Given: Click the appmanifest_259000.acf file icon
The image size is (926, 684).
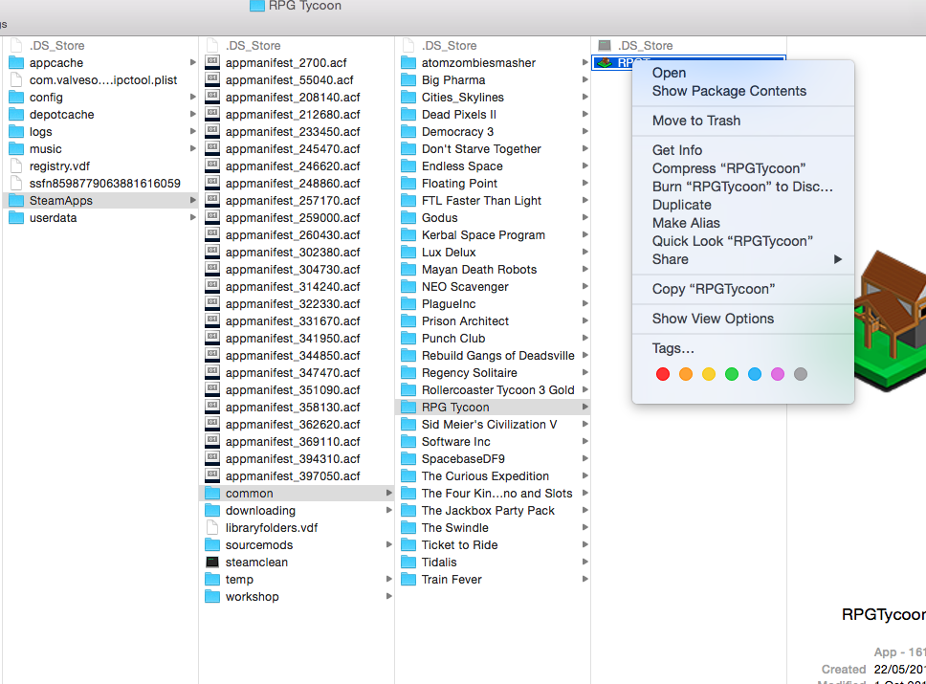Looking at the screenshot, I should tap(212, 217).
